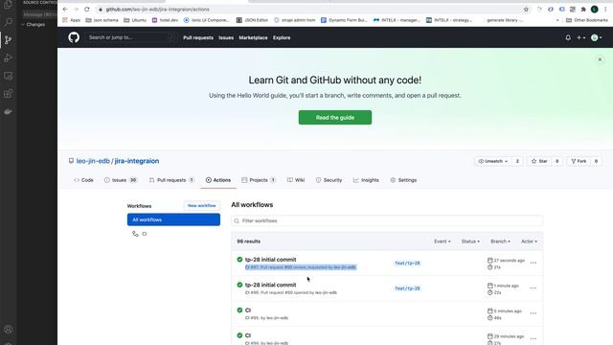This screenshot has width=613, height=345.
Task: Open the three-dots menu for the 27 seconds ago run
Action: [x=534, y=263]
